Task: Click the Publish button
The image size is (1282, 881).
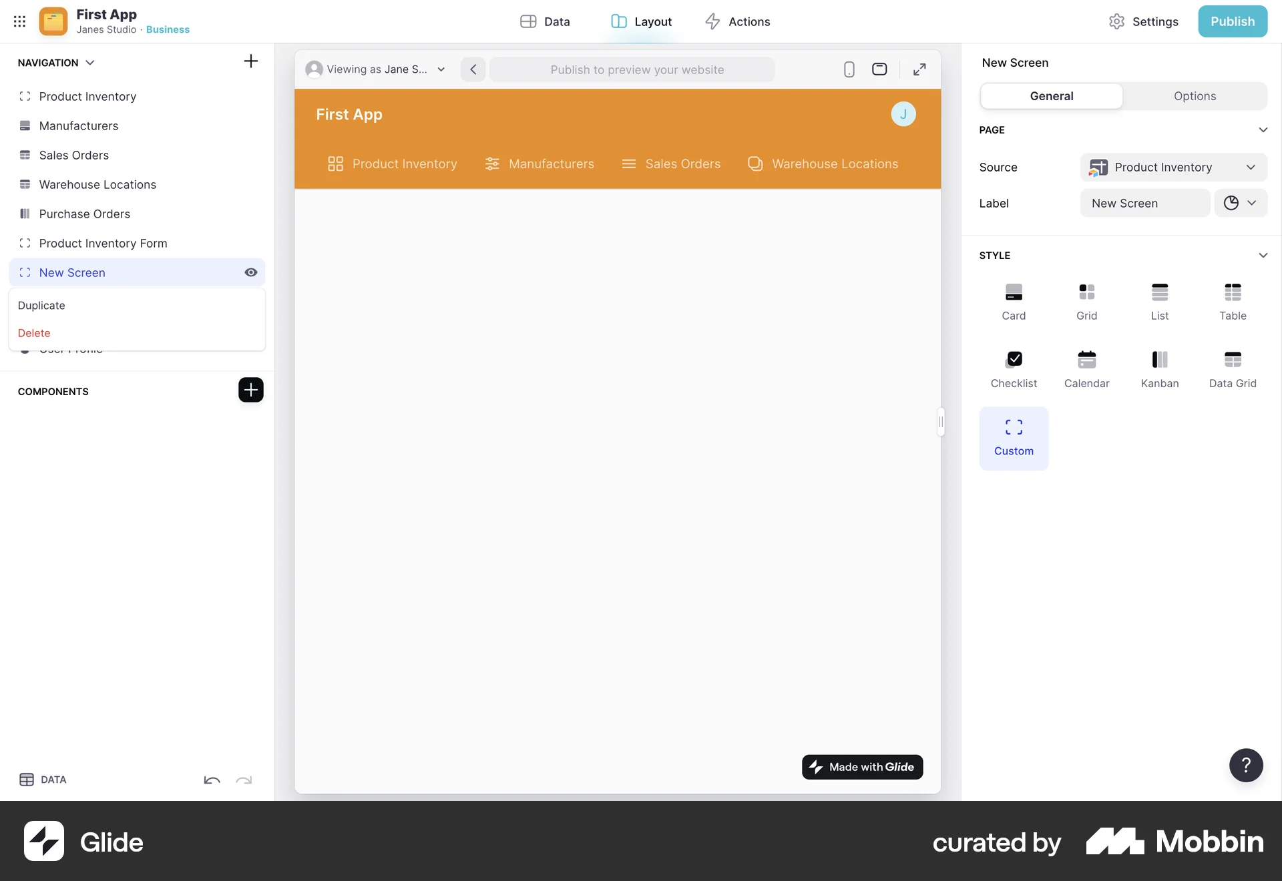Action: click(x=1232, y=21)
